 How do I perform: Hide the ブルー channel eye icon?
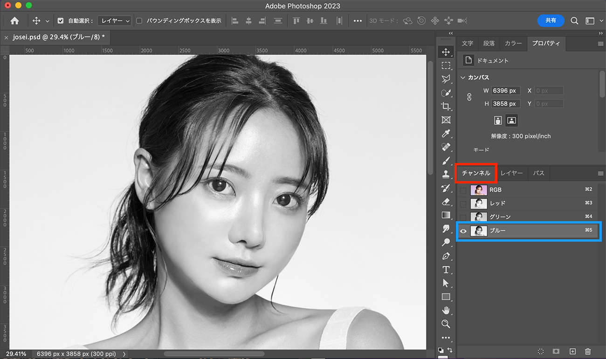tap(463, 231)
